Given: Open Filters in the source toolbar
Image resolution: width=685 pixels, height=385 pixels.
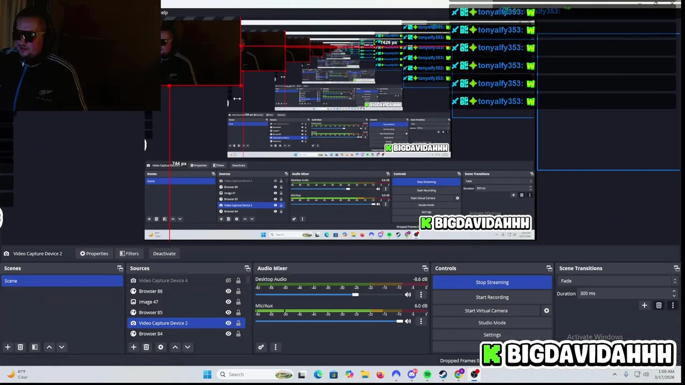Looking at the screenshot, I should (129, 253).
